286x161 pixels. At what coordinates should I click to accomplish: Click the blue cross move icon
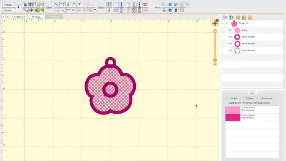[x=31, y=10]
